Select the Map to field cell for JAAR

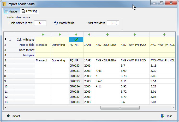[x=89, y=45]
